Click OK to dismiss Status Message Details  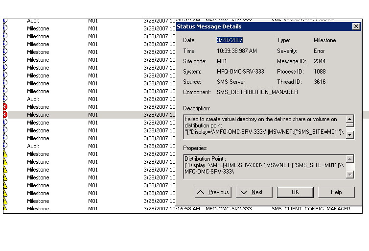(x=295, y=192)
